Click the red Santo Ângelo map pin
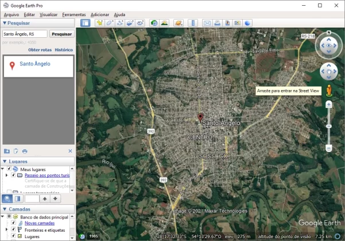 pos(200,117)
